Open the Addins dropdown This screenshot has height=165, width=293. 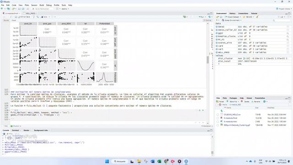click(65, 9)
